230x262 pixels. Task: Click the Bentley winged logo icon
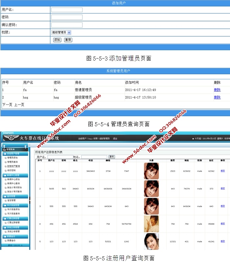tap(11, 138)
